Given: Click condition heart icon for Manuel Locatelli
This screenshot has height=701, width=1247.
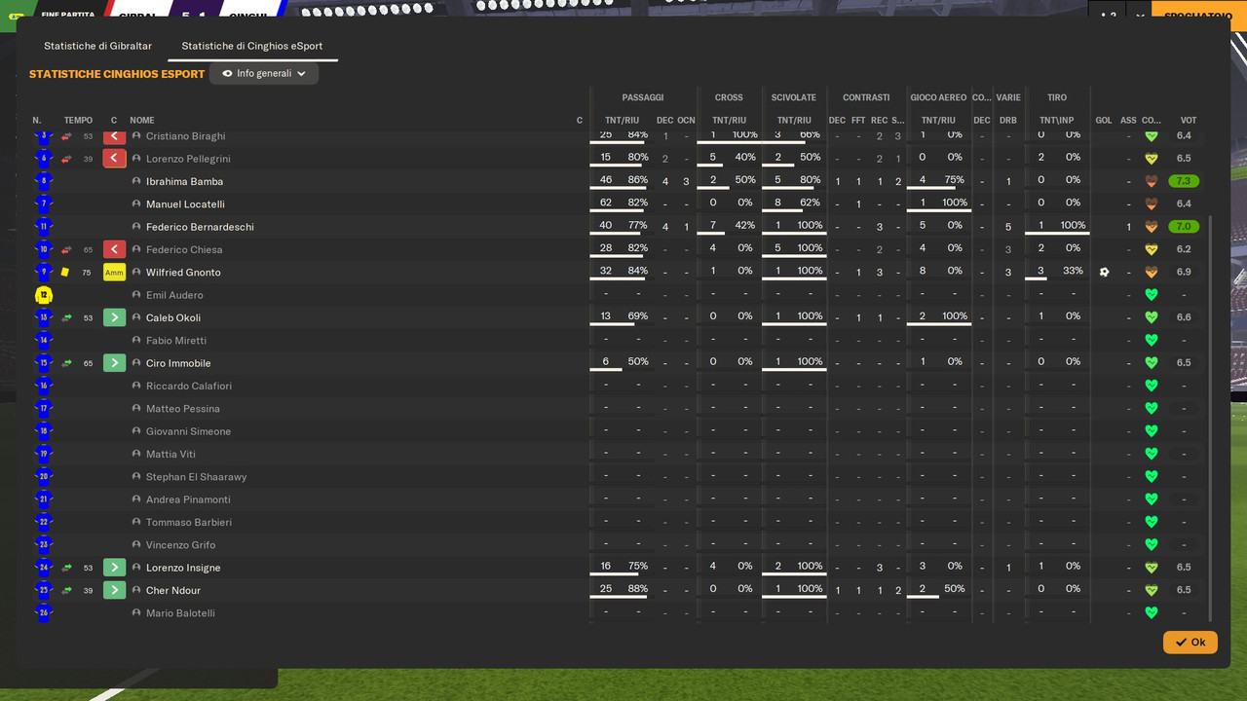Looking at the screenshot, I should click(x=1151, y=204).
